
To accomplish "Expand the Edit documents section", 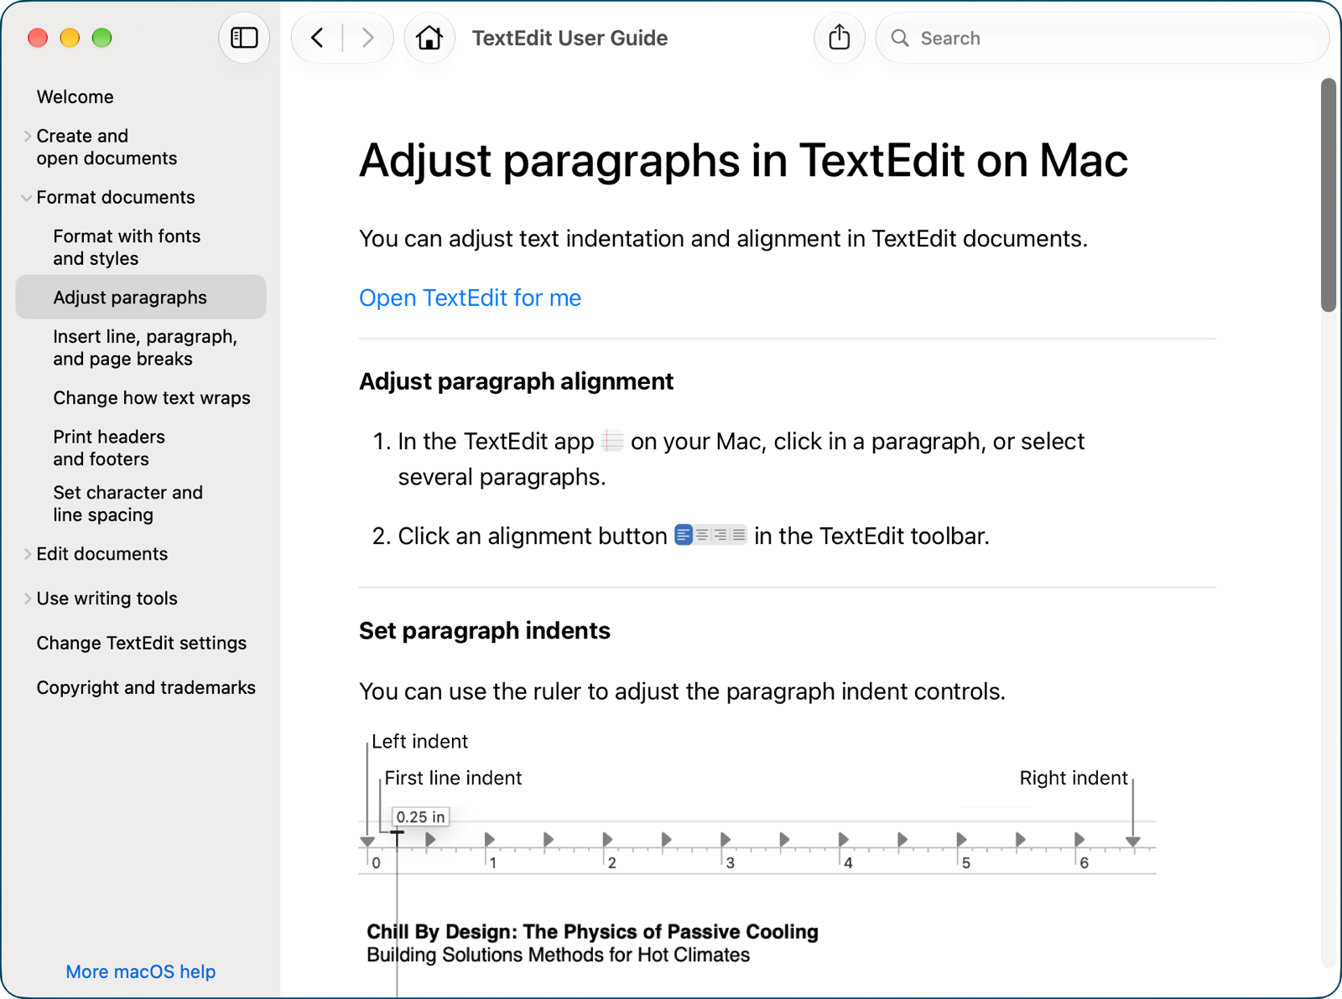I will (x=28, y=554).
